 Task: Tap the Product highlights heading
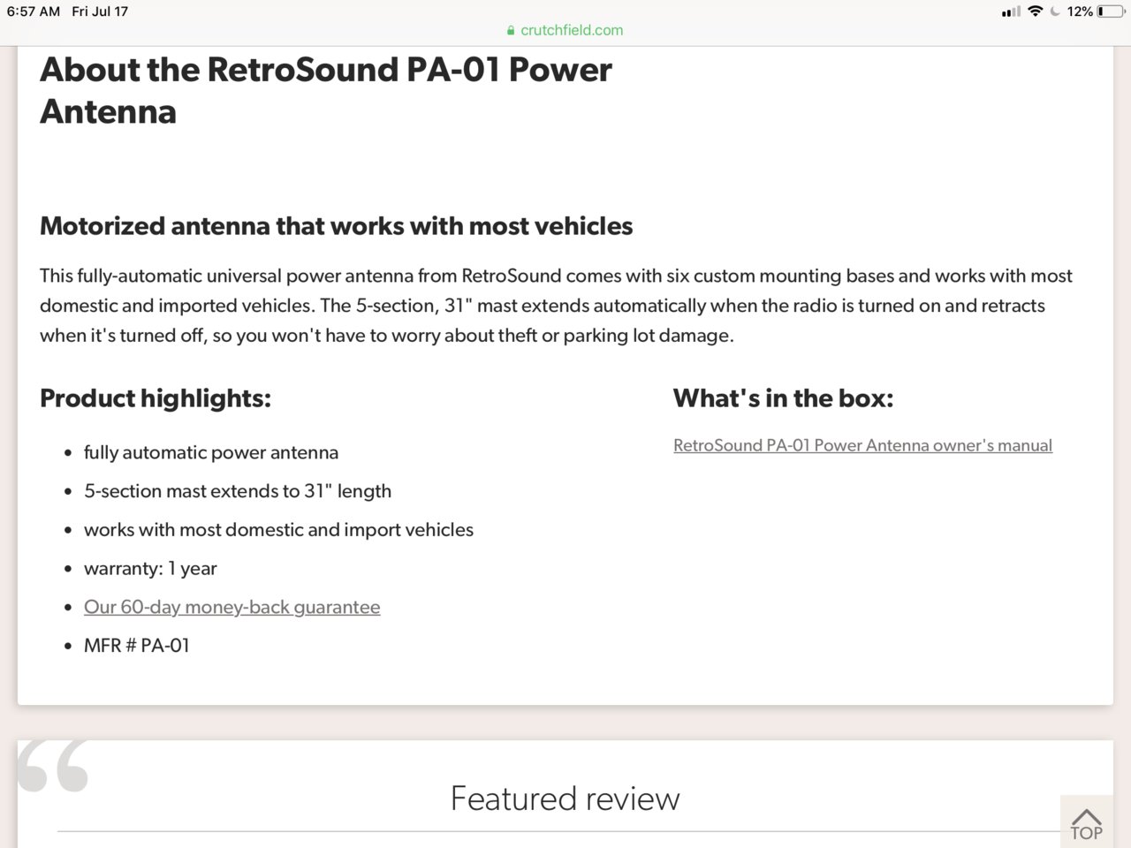point(156,398)
